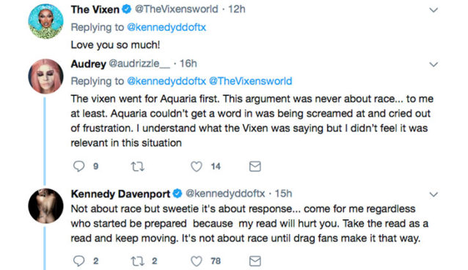Like Audrey's tweet with the heart icon
Image resolution: width=468 pixels, height=270 pixels.
pyautogui.click(x=197, y=167)
